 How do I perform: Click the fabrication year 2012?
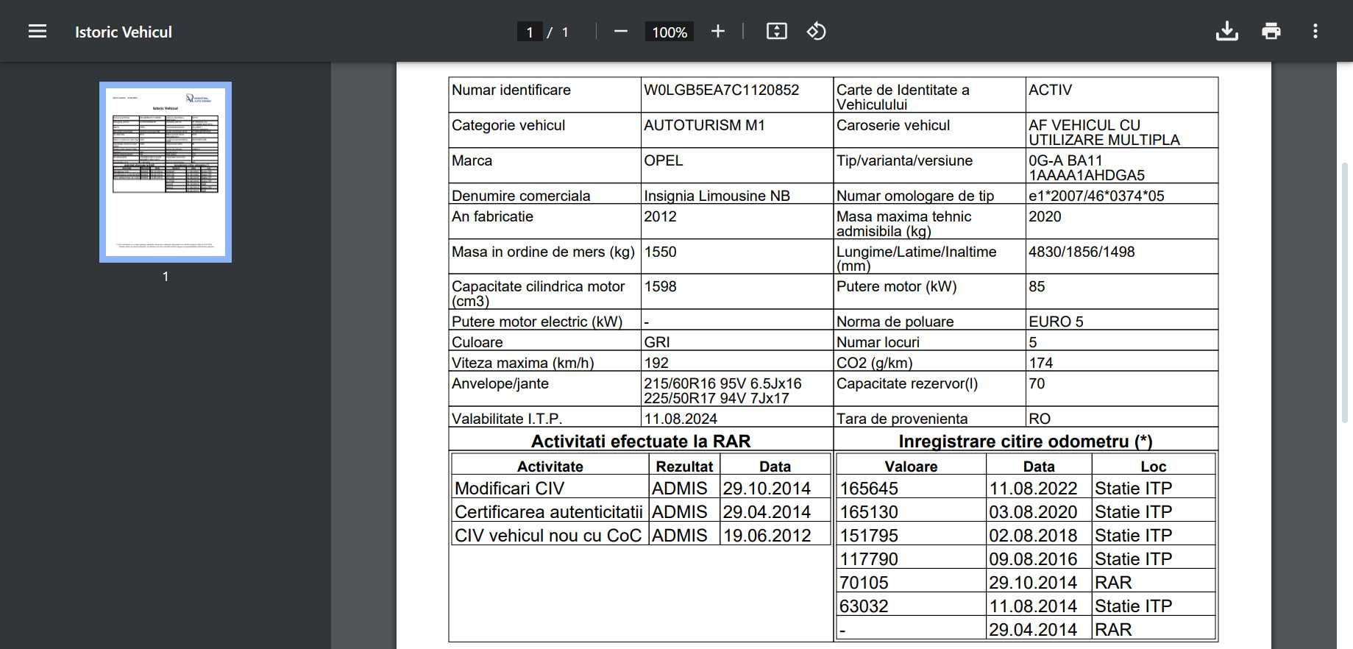[x=660, y=216]
